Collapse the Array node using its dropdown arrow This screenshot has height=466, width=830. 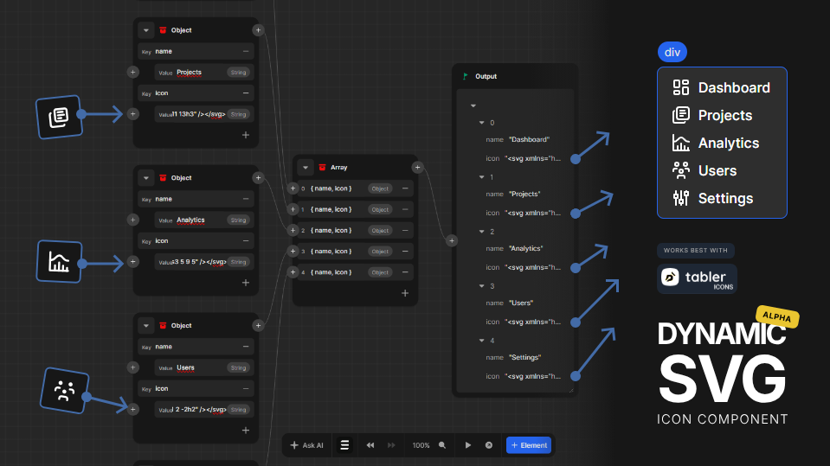coord(306,168)
